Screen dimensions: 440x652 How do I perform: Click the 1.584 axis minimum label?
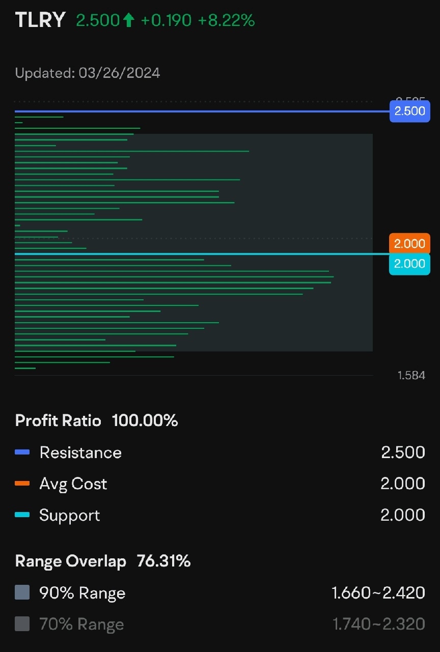411,376
